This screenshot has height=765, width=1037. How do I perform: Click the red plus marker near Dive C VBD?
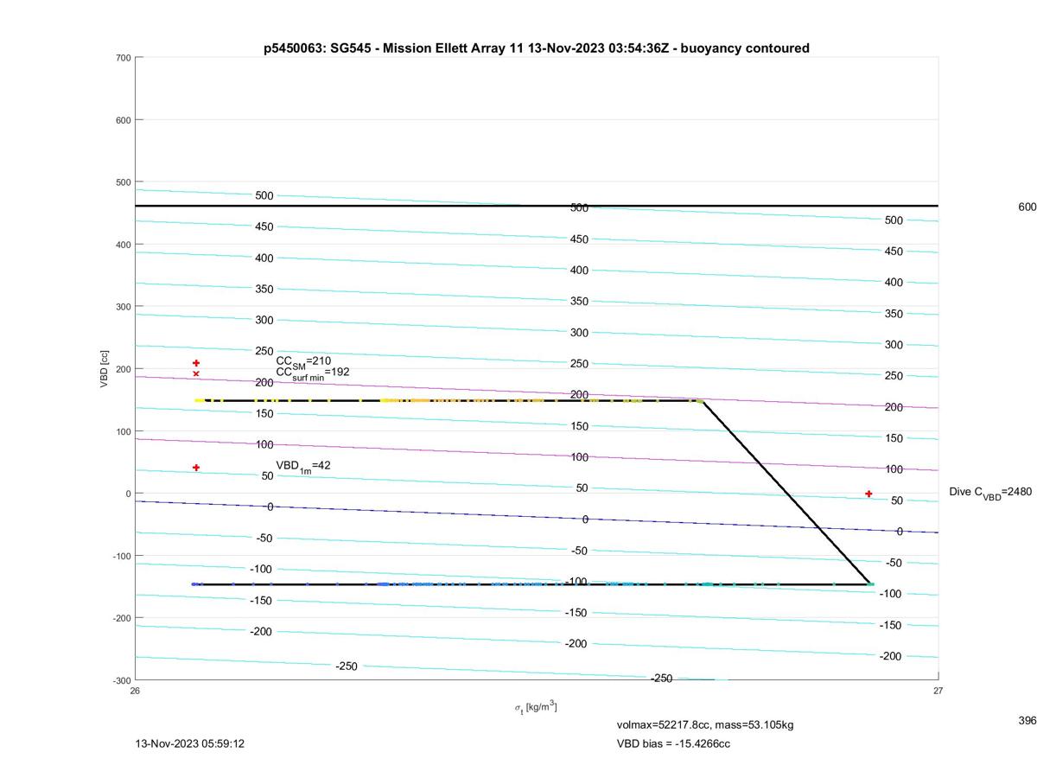[x=868, y=494]
